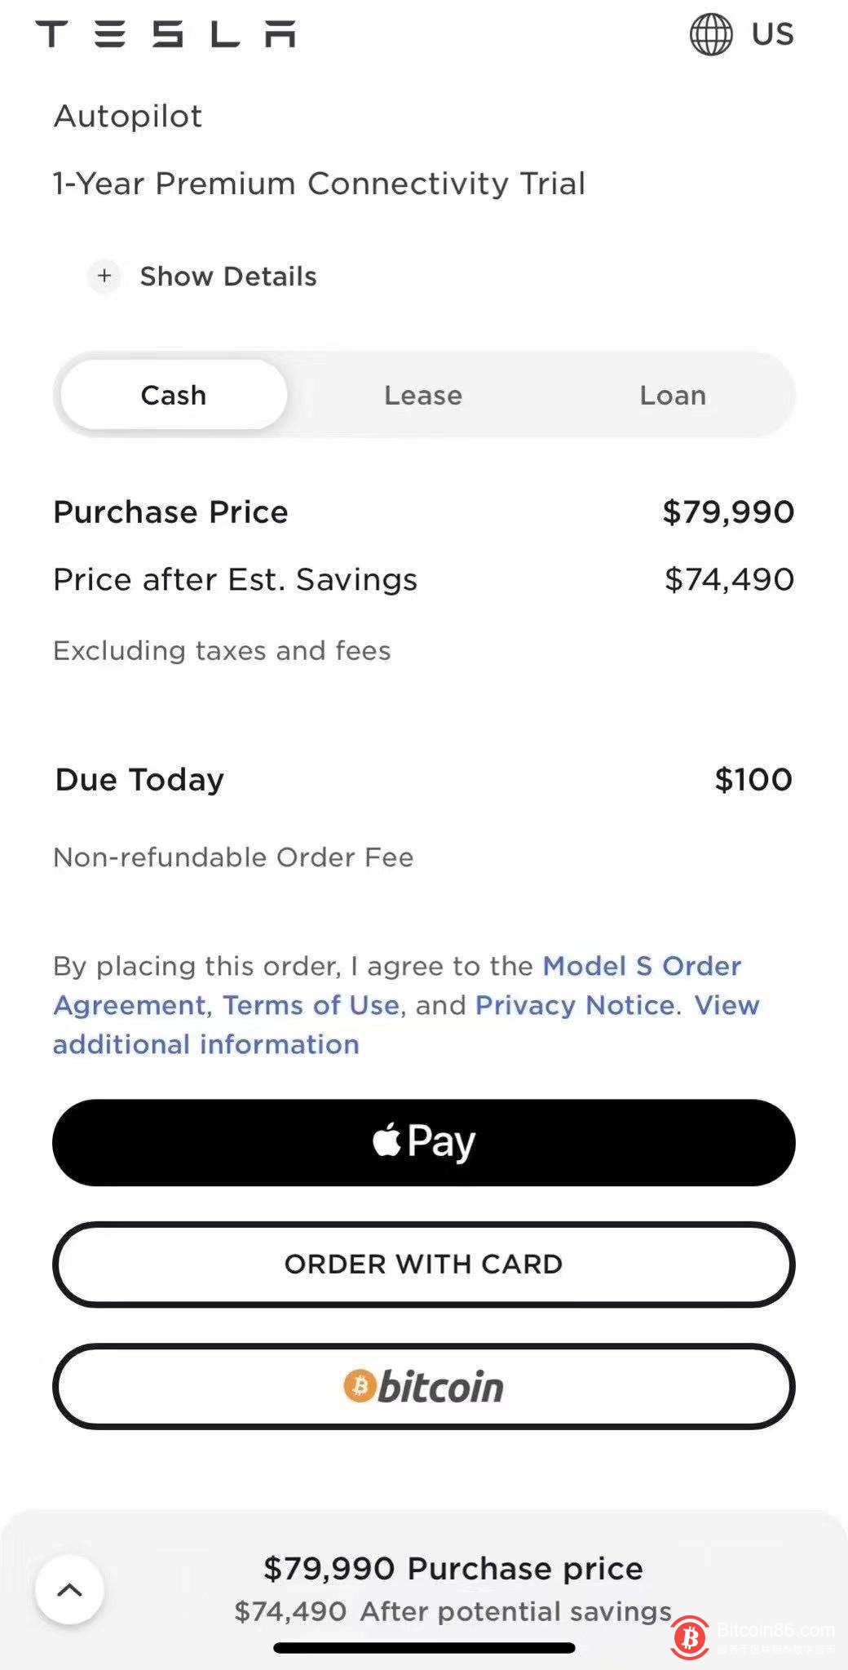Open the Terms of Use link
The image size is (848, 1670).
tap(311, 1005)
